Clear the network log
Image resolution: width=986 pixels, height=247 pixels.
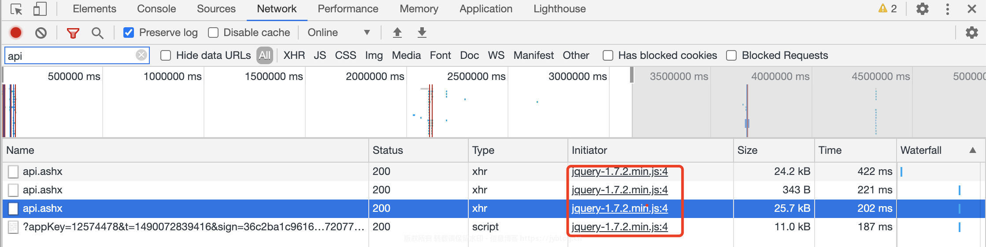click(41, 33)
